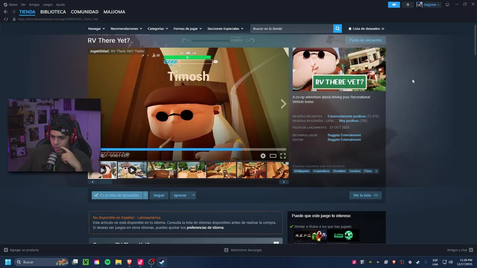The image size is (477, 268).
Task: Expand Formas de jugar dropdown
Action: click(x=187, y=29)
